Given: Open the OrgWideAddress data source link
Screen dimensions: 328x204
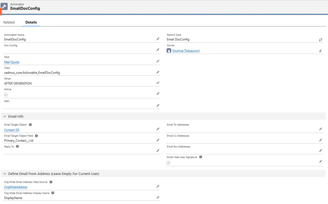Looking at the screenshot, I should (x=16, y=187).
